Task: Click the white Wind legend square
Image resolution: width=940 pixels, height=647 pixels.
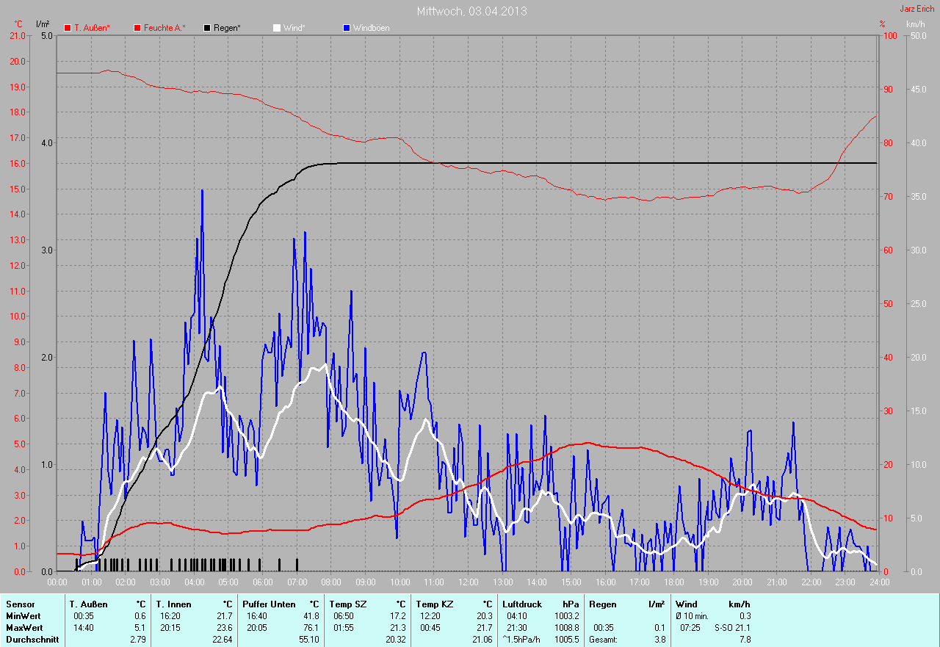Action: pyautogui.click(x=277, y=28)
